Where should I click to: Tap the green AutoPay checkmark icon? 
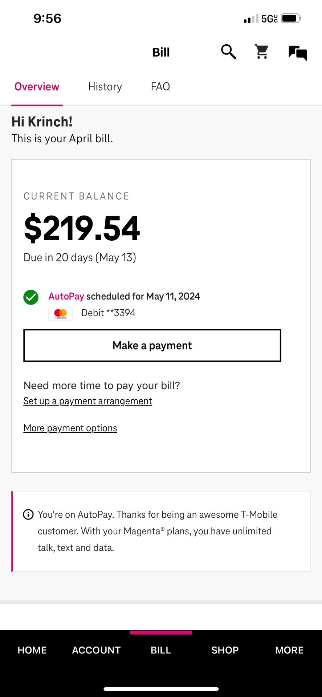coord(31,297)
